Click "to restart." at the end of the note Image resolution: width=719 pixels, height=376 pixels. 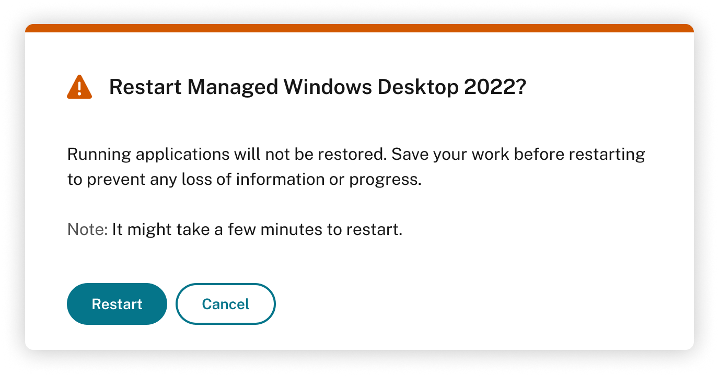(x=365, y=230)
